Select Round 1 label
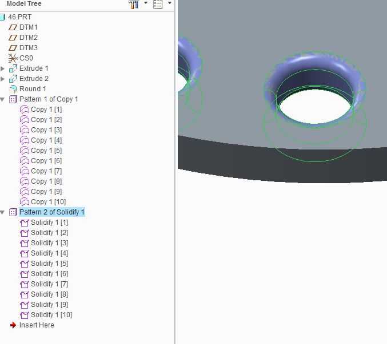 33,89
